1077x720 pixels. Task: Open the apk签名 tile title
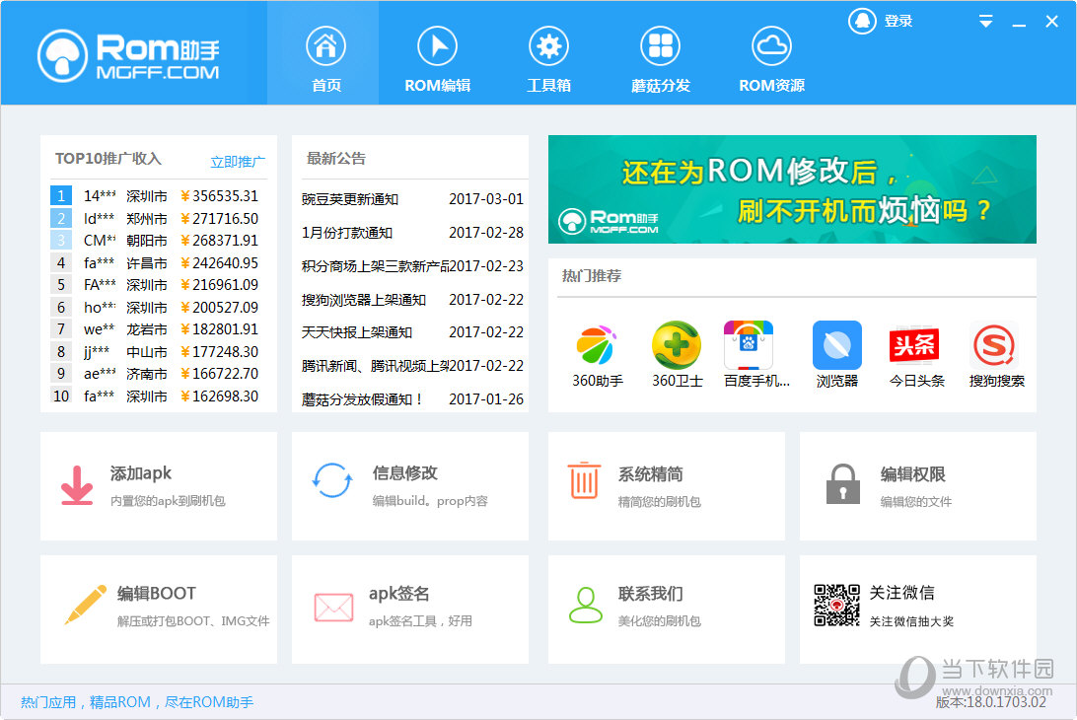(x=399, y=593)
